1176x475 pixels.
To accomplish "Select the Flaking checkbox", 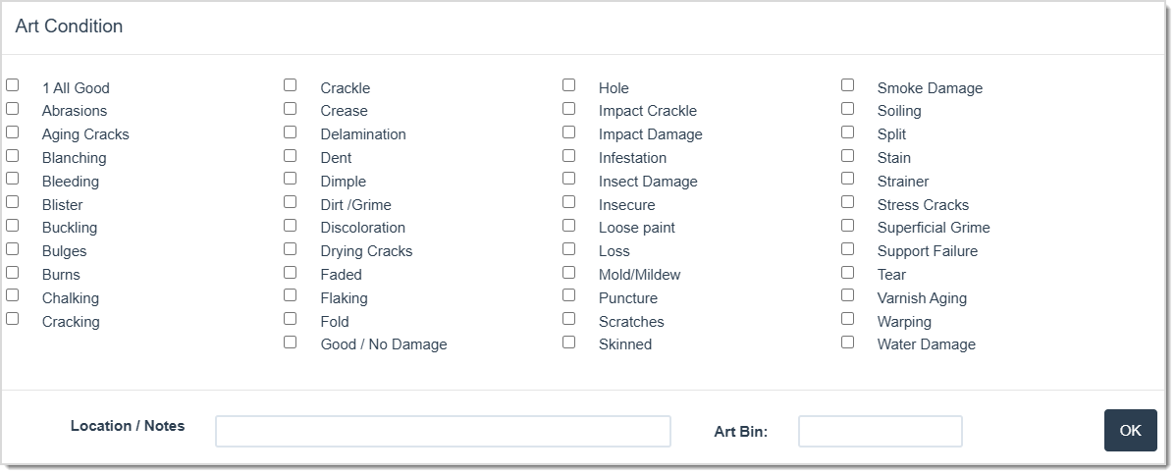I will 291,295.
